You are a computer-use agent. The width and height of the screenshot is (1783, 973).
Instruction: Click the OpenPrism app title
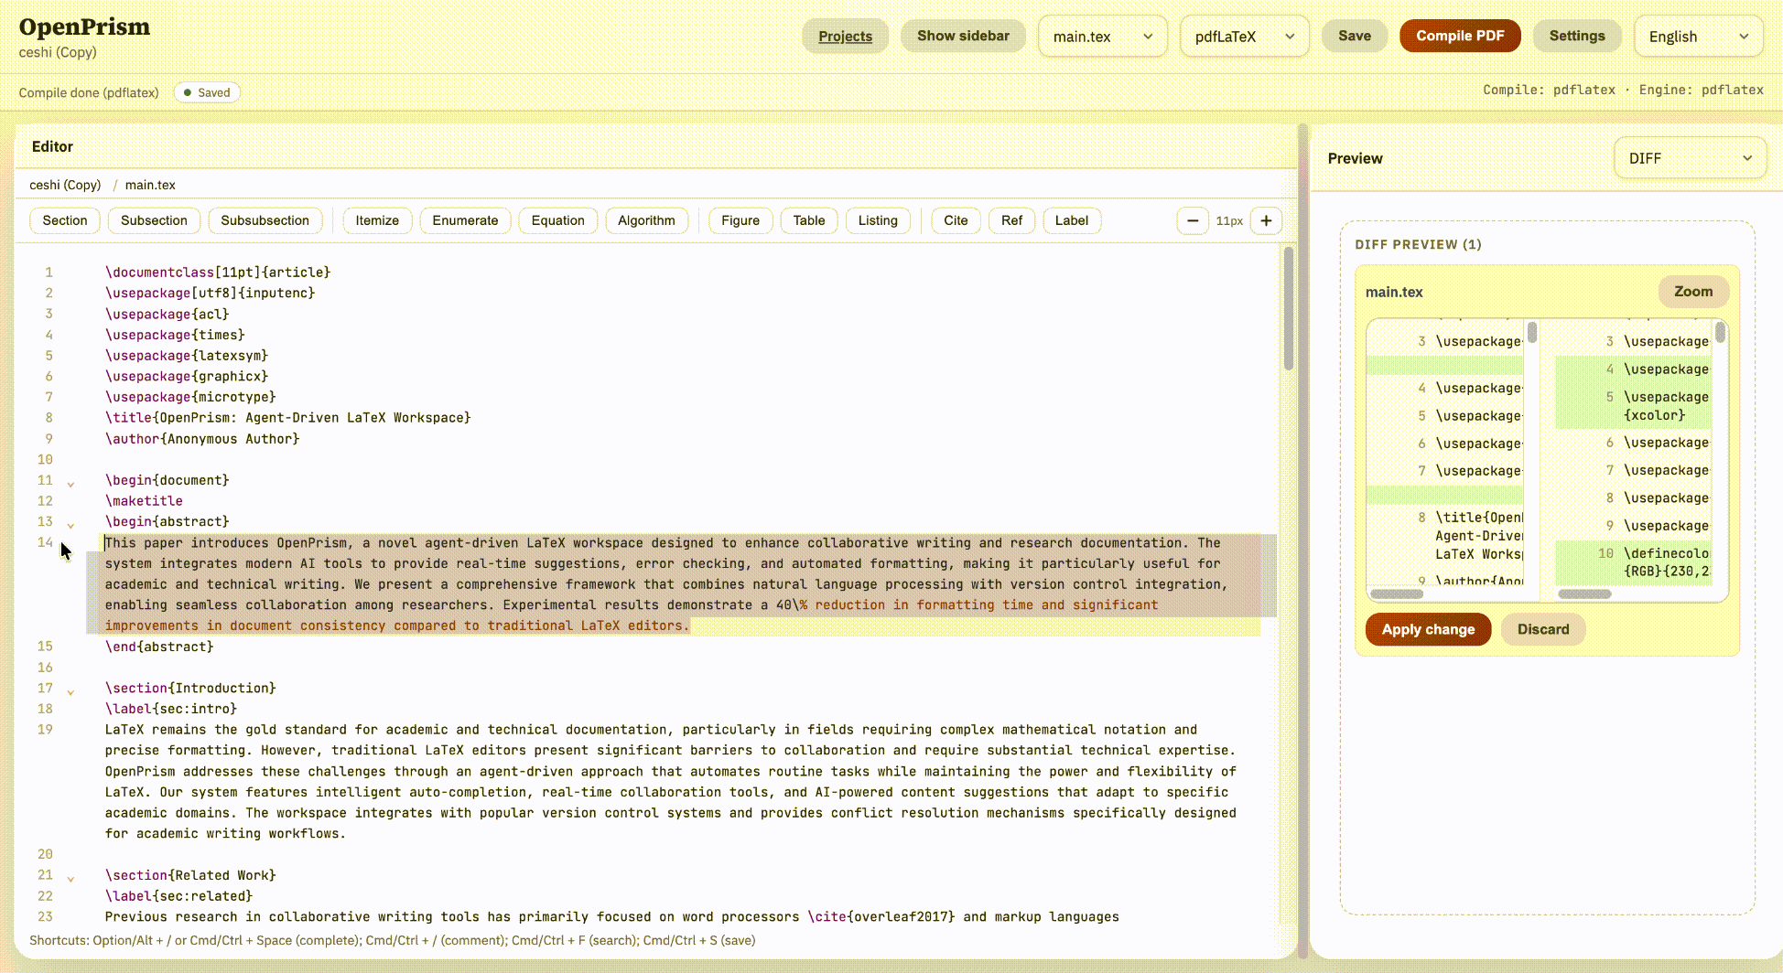point(84,27)
